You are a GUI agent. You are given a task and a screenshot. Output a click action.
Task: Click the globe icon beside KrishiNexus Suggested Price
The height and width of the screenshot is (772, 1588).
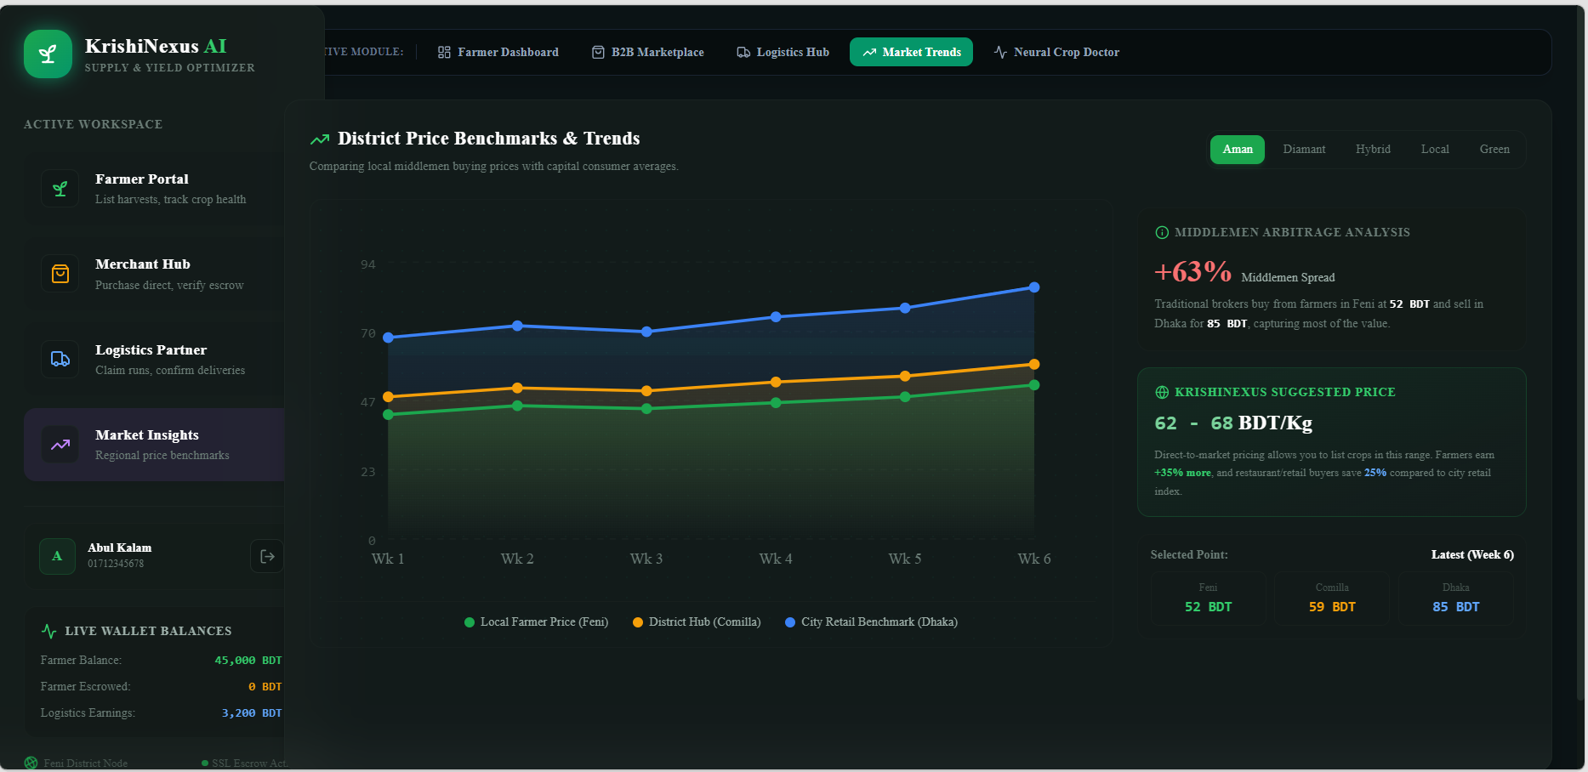(1162, 392)
